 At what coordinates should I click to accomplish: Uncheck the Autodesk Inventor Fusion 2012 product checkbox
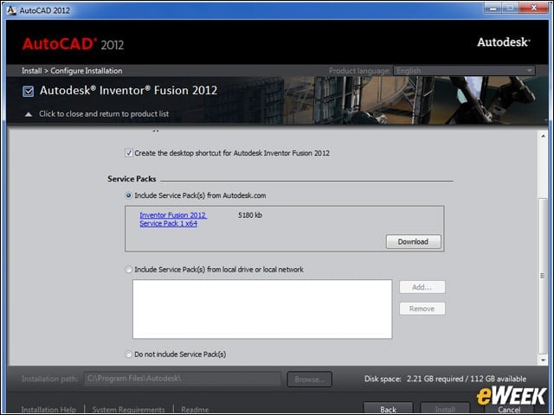(x=29, y=91)
